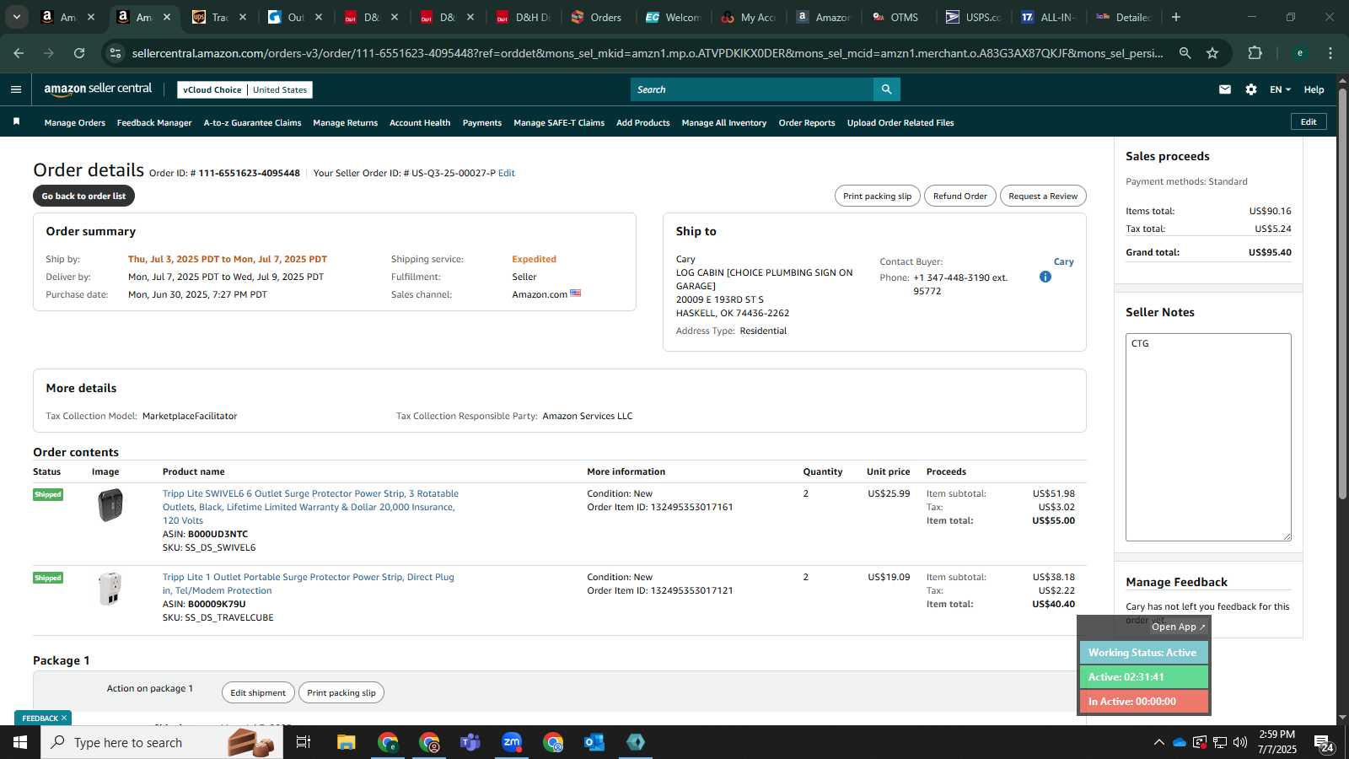Bookmark this page with the star icon
This screenshot has height=759, width=1349.
1212,53
